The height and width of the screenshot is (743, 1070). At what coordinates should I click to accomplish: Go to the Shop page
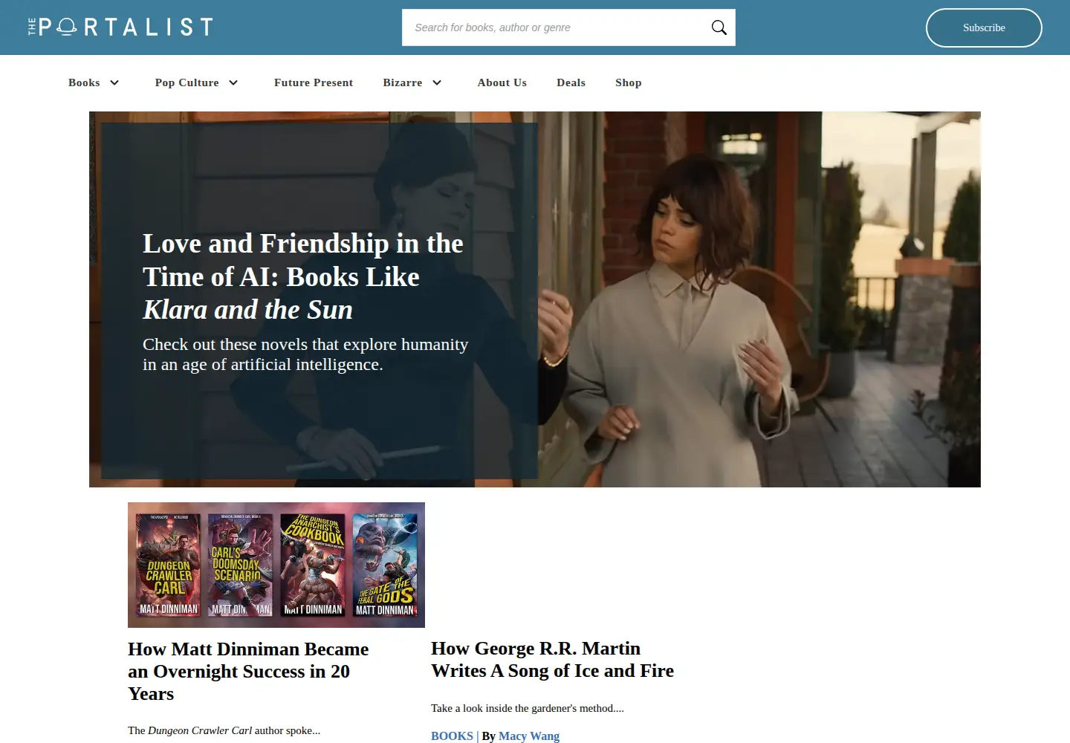click(x=629, y=82)
